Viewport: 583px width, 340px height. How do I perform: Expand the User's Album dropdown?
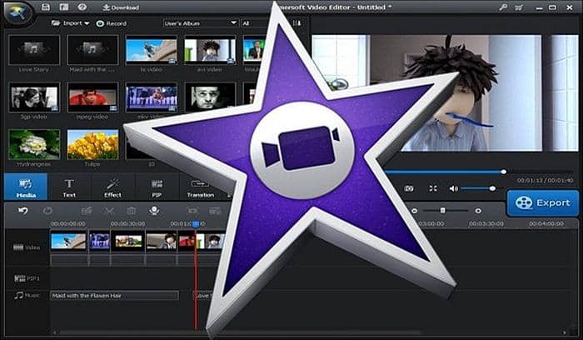pyautogui.click(x=201, y=23)
